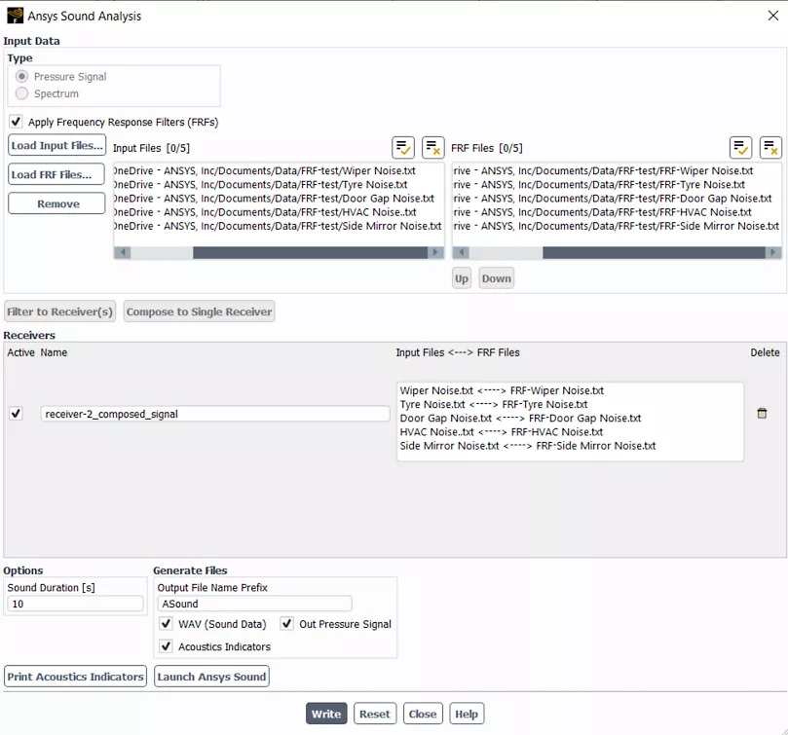Click the Remove button
The width and height of the screenshot is (788, 735).
pyautogui.click(x=56, y=203)
